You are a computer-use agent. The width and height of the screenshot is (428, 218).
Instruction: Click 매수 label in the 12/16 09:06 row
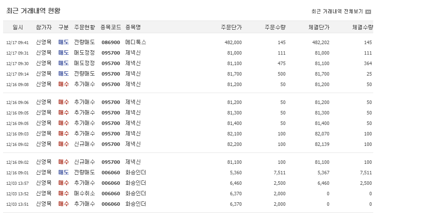pyautogui.click(x=64, y=102)
